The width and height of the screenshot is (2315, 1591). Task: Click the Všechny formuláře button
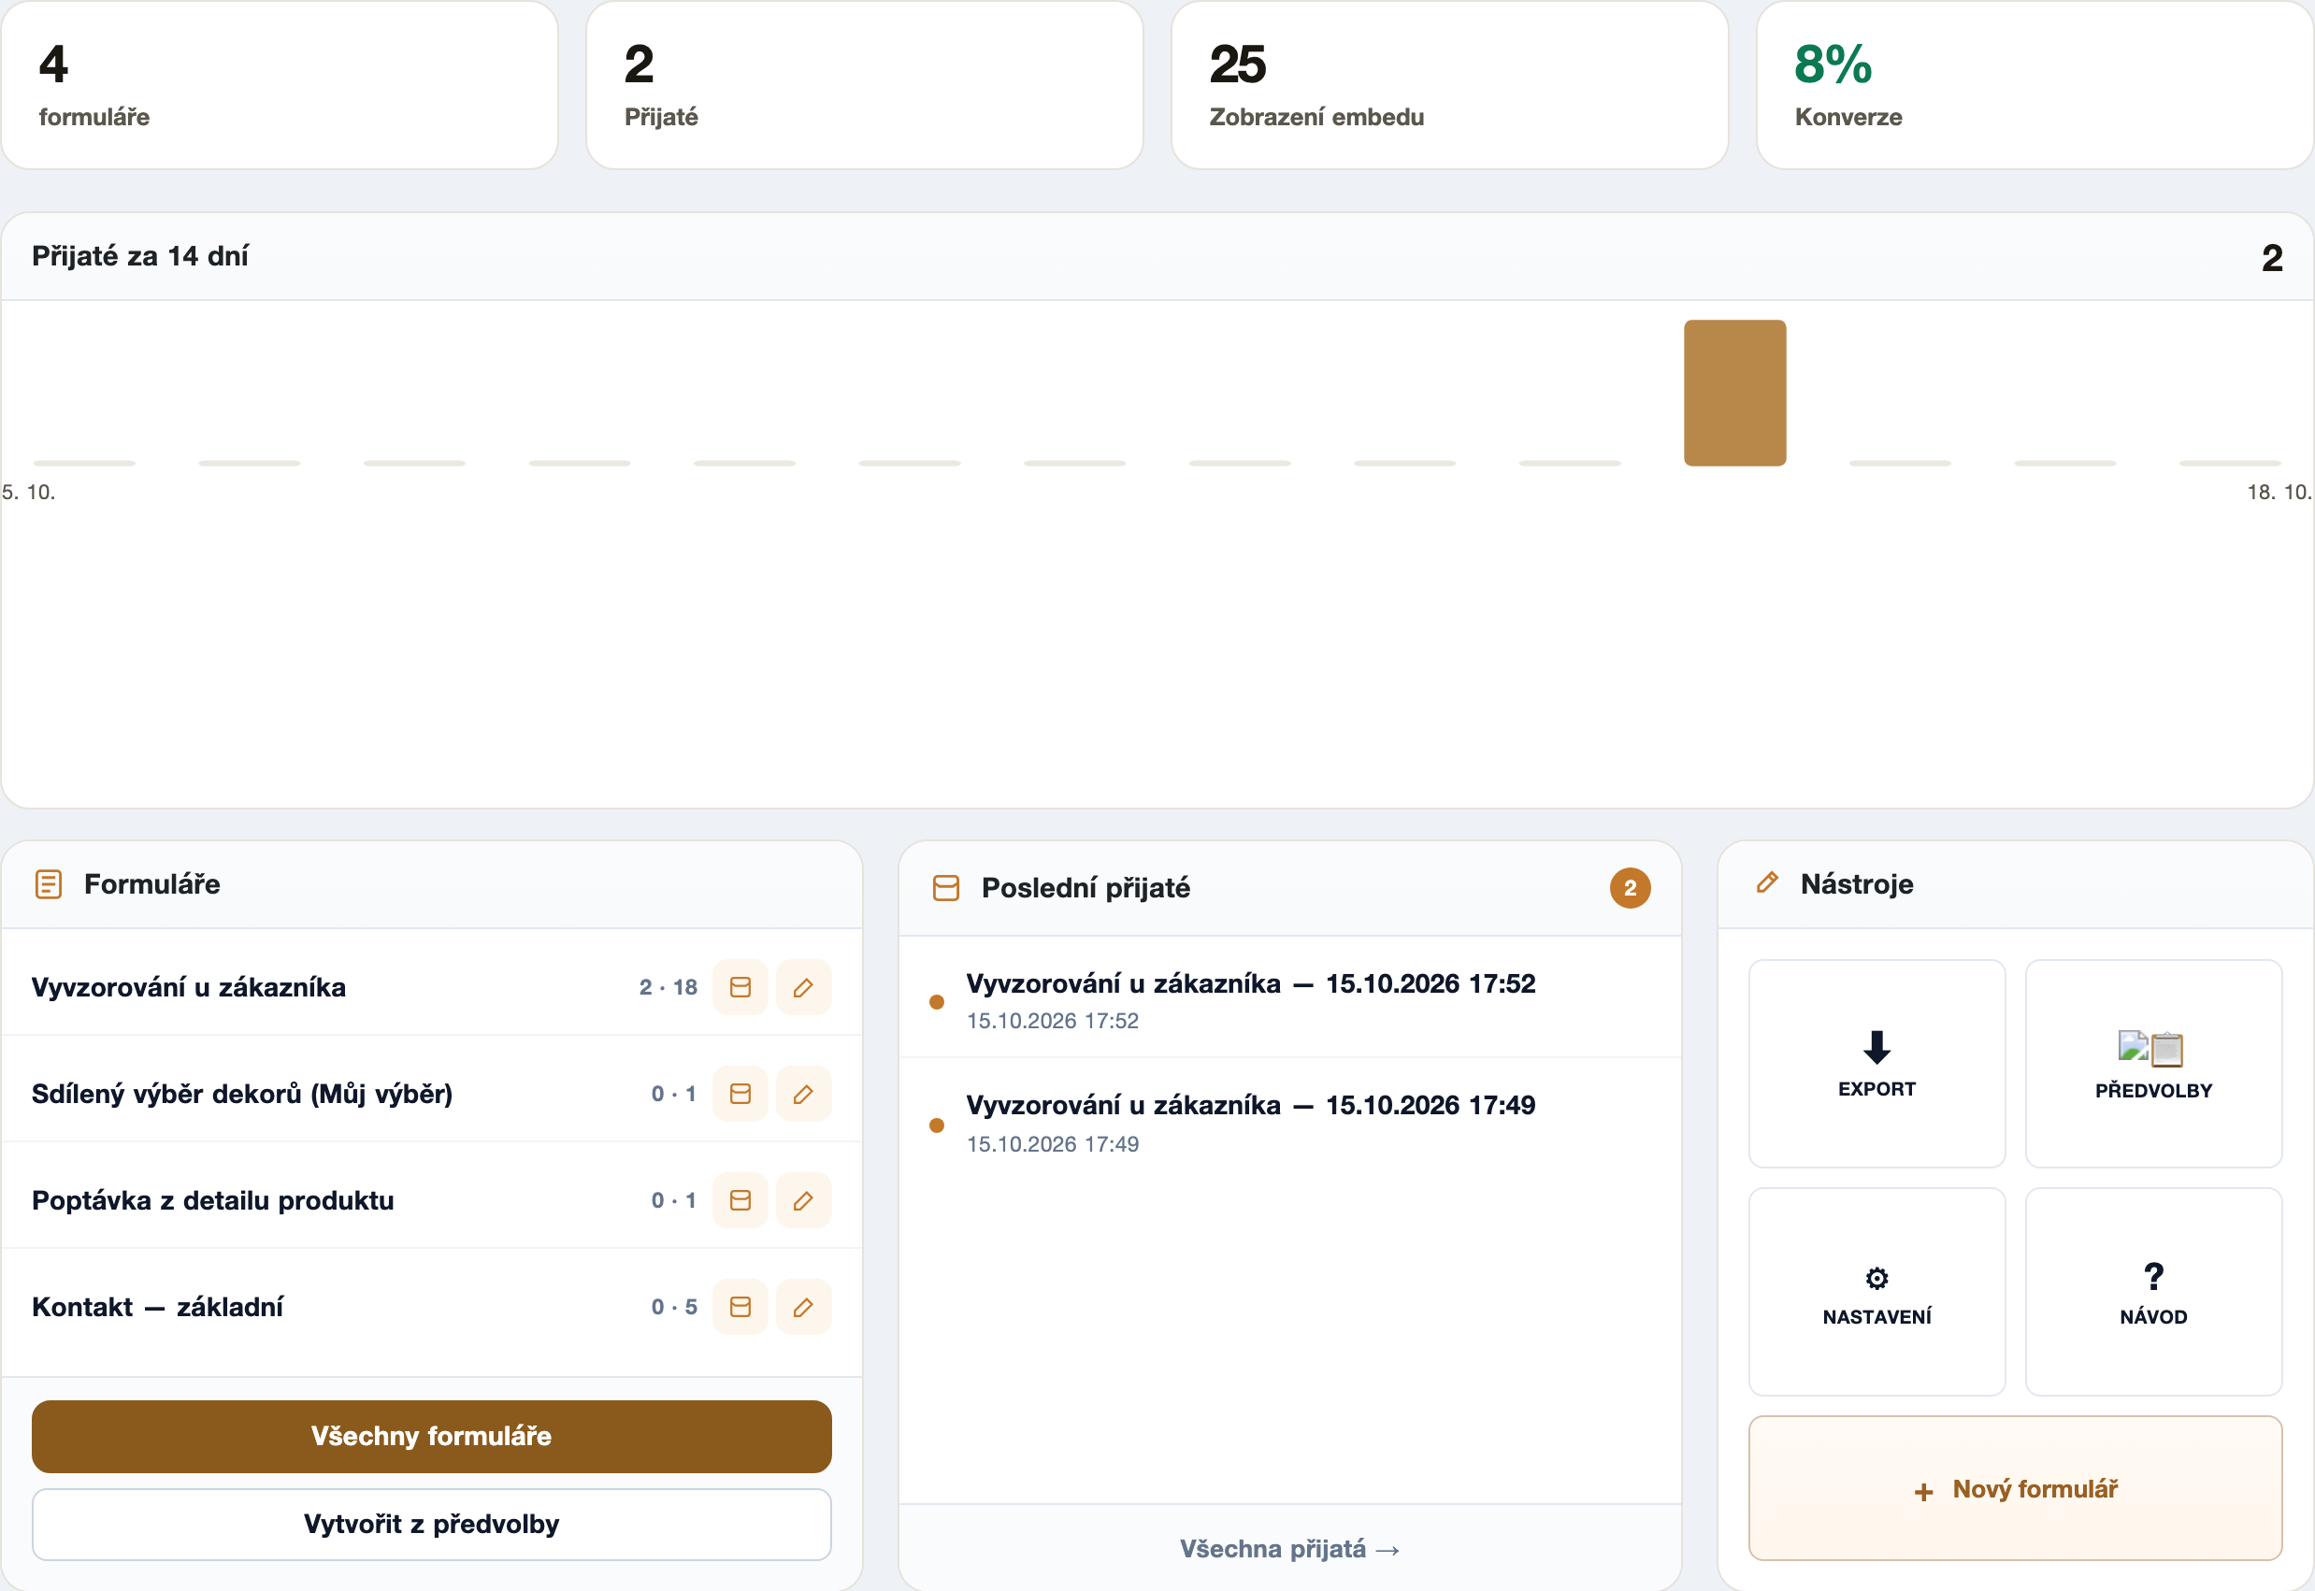click(432, 1437)
